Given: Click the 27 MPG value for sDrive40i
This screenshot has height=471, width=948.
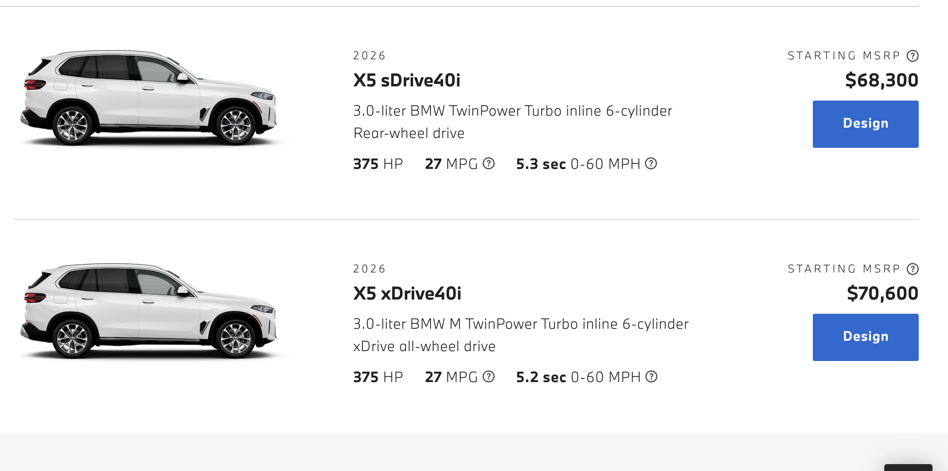Looking at the screenshot, I should [x=451, y=164].
